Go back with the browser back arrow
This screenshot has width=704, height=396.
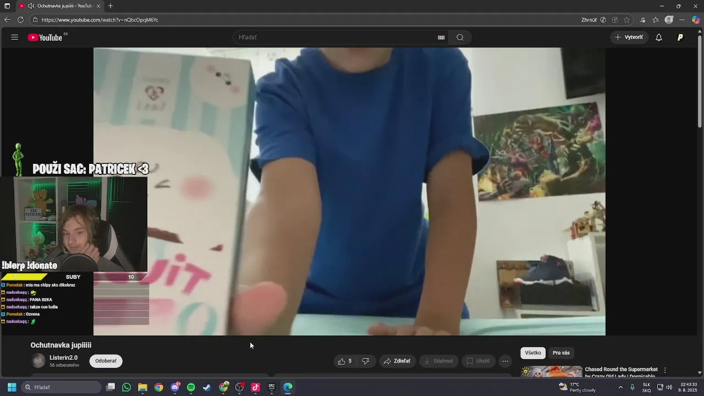pos(7,20)
